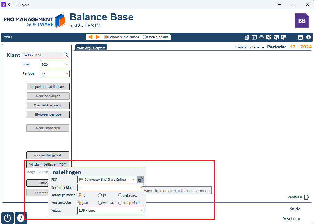Open Microsoft Excel from toolbar
The width and height of the screenshot is (314, 224).
click(x=284, y=37)
